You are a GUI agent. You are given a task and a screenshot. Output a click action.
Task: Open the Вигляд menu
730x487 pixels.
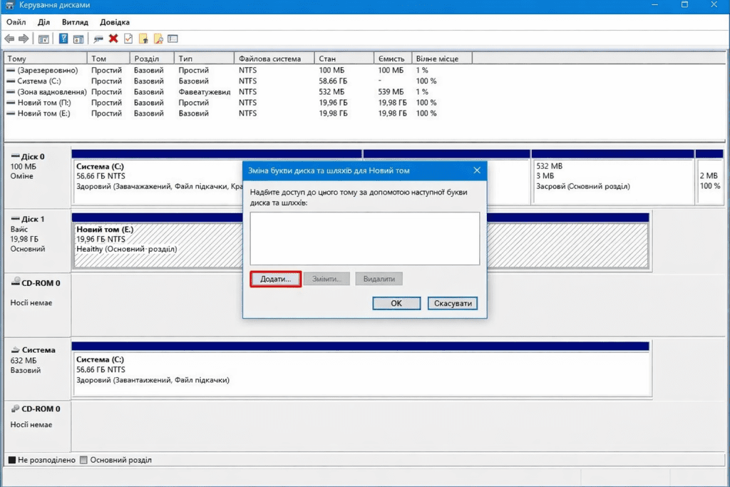click(x=75, y=22)
